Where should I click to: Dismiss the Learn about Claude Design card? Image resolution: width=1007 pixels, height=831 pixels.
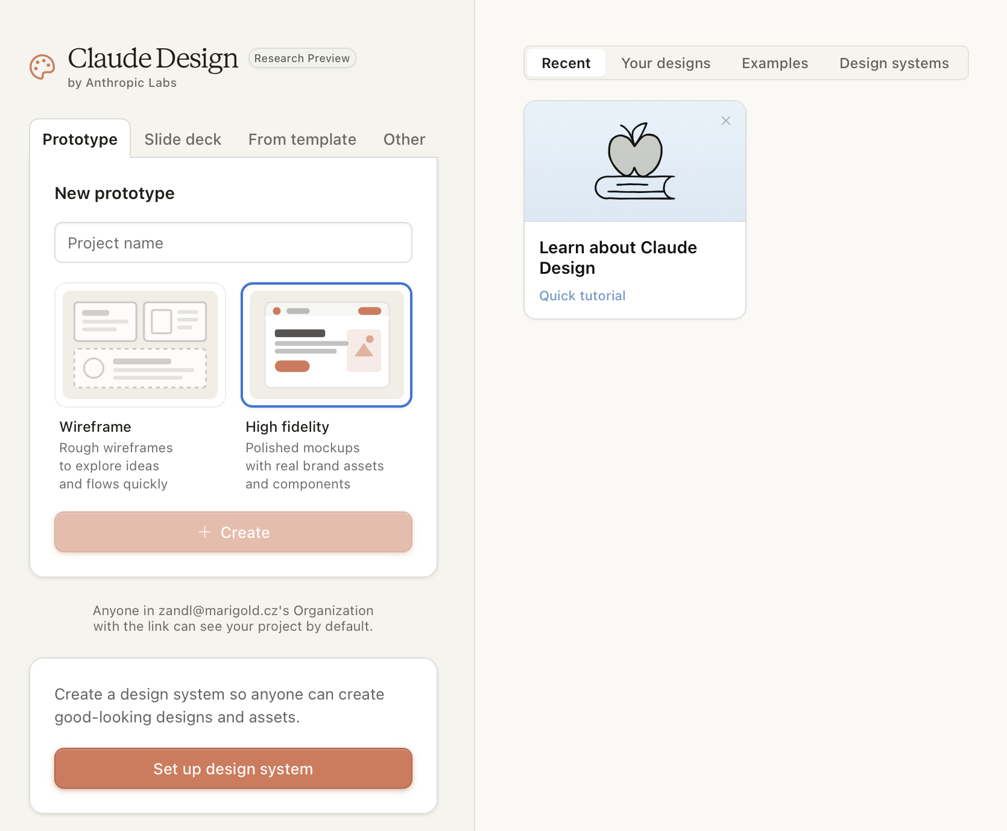pos(726,121)
